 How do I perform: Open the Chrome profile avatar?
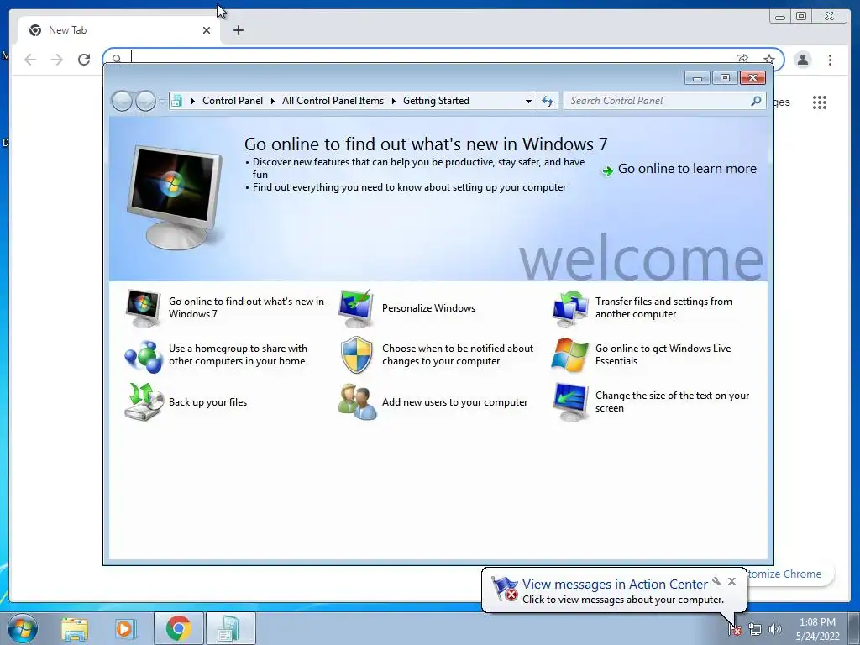[802, 60]
